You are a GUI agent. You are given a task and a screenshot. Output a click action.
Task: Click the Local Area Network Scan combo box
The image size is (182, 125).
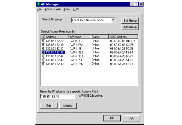94,20
